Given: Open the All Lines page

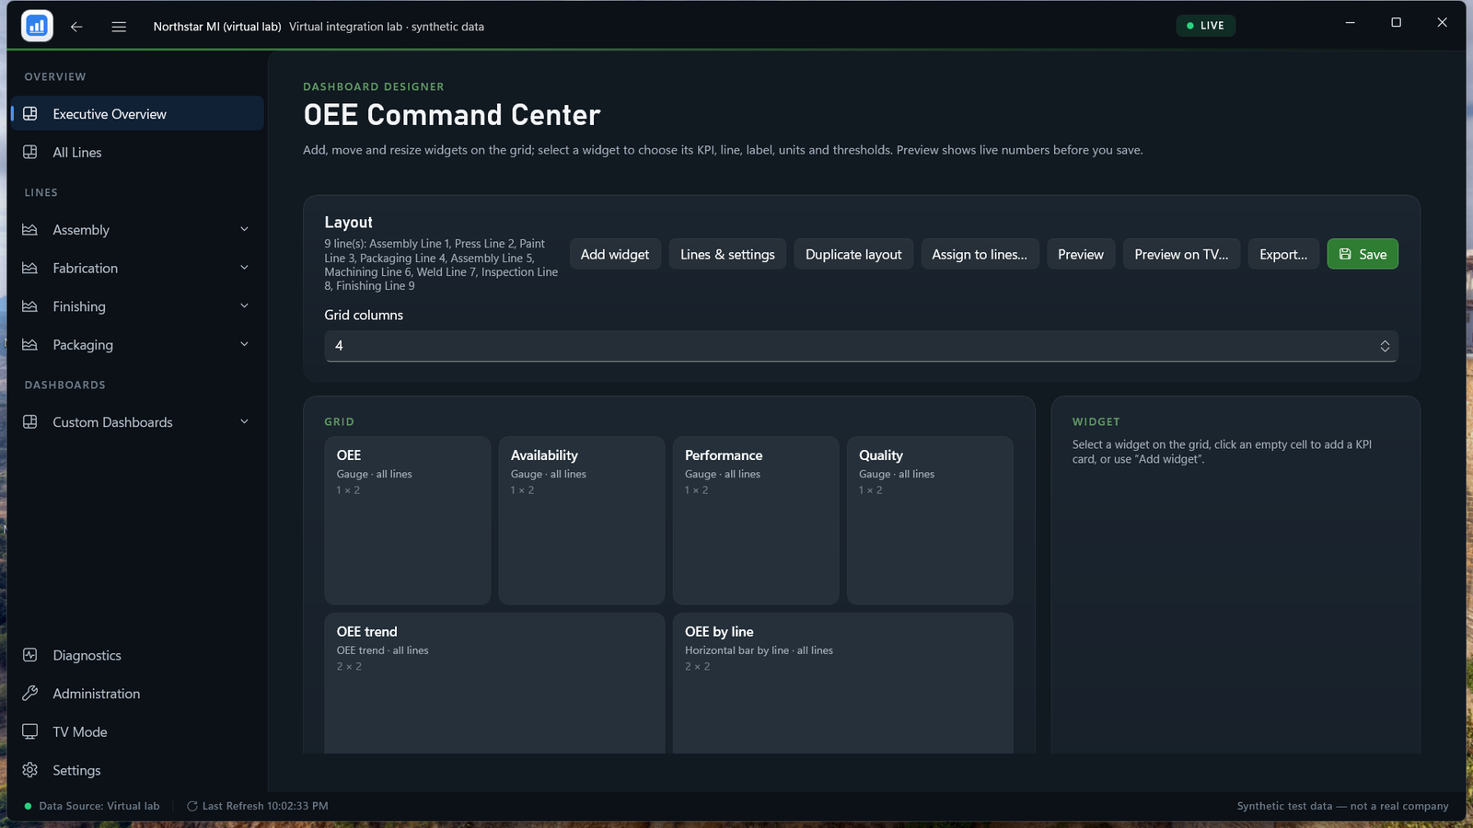Looking at the screenshot, I should pyautogui.click(x=137, y=152).
